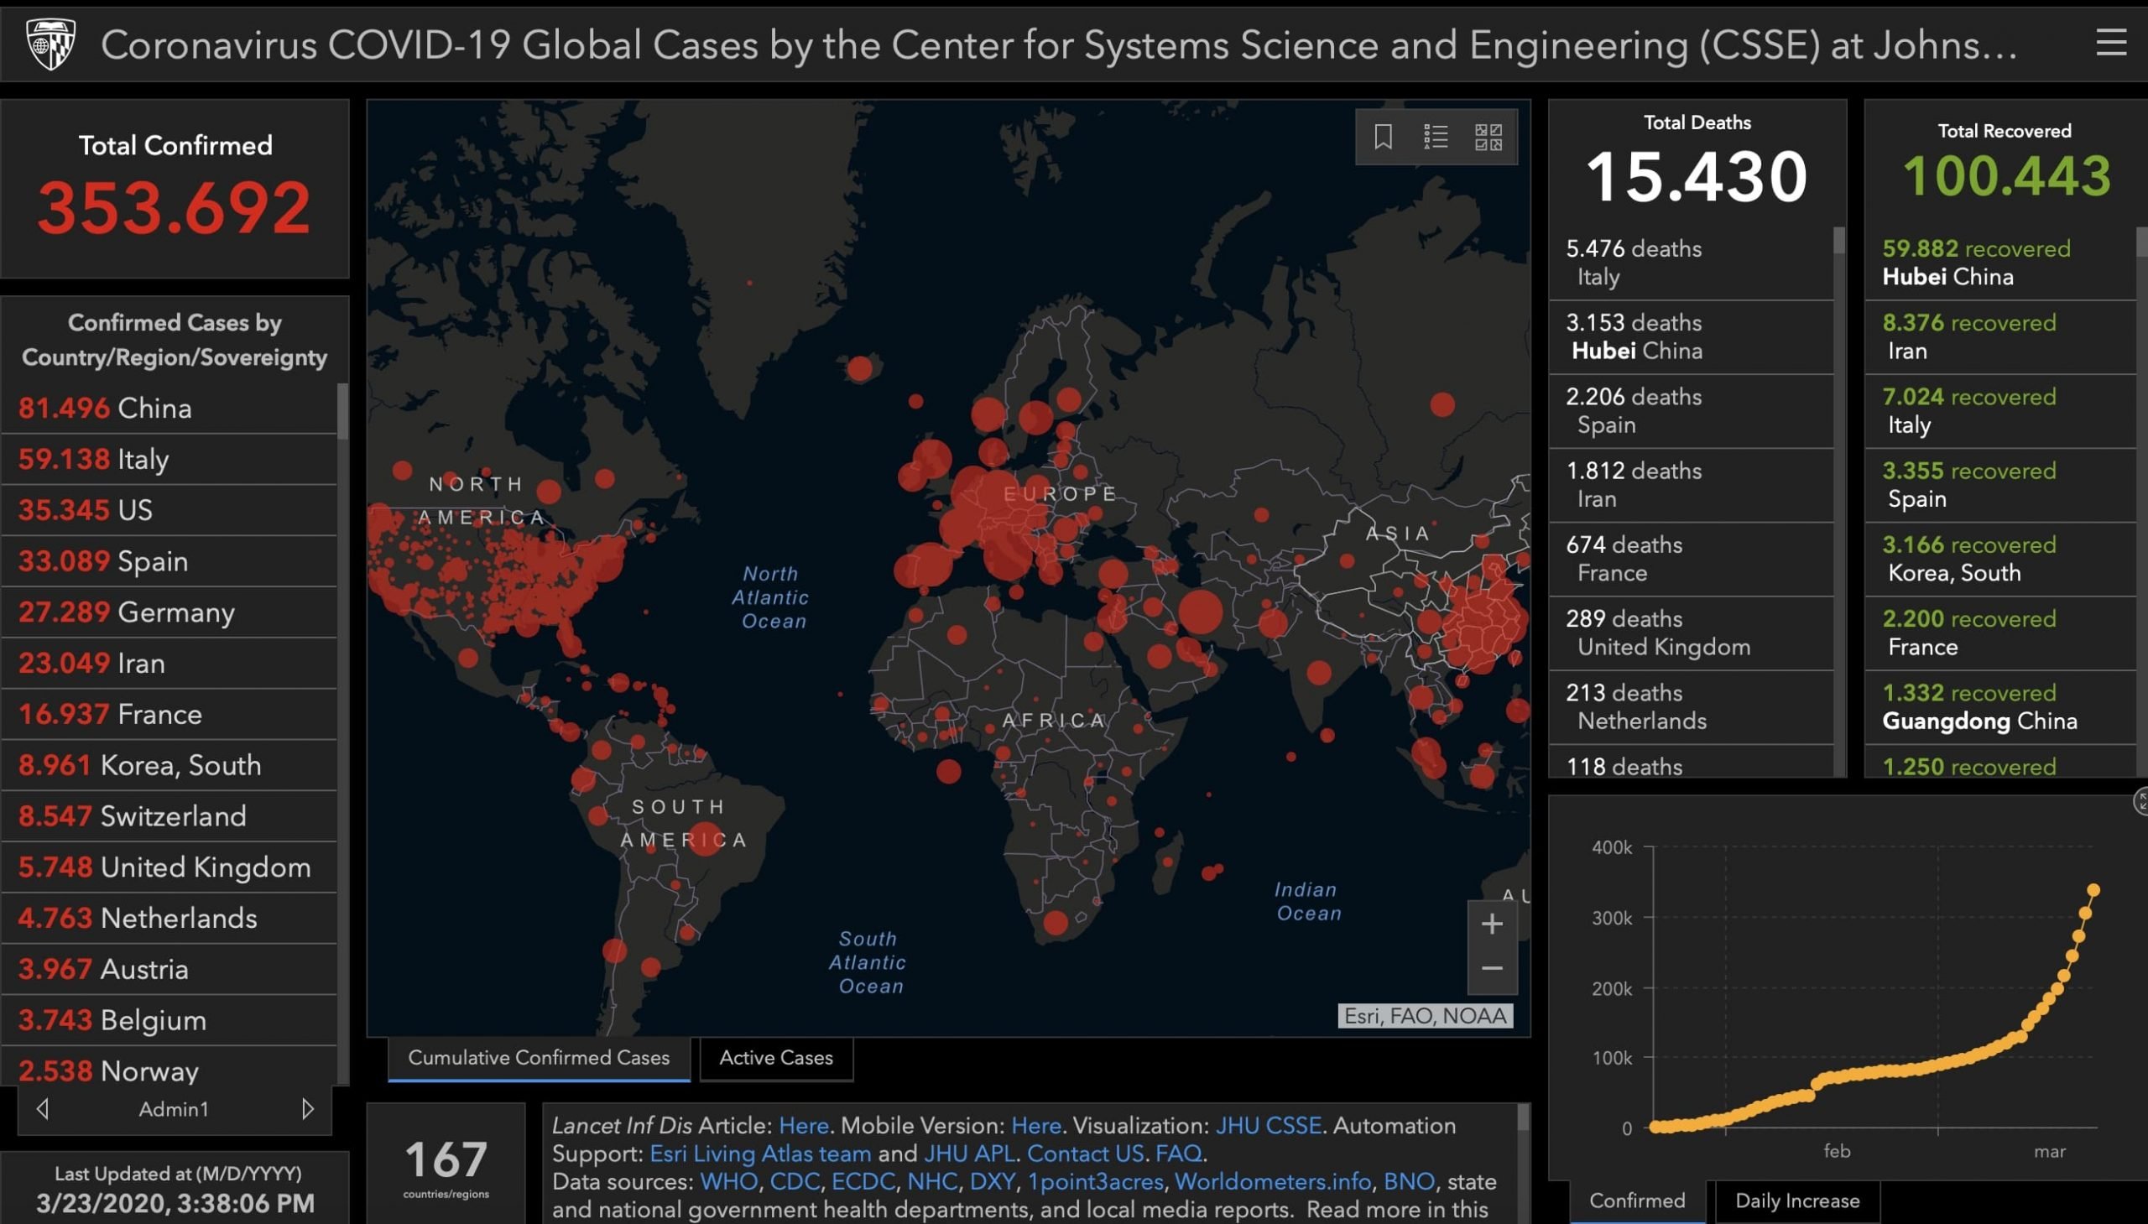Click the confirmed cases list scrollbar
This screenshot has height=1224, width=2148.
point(342,411)
